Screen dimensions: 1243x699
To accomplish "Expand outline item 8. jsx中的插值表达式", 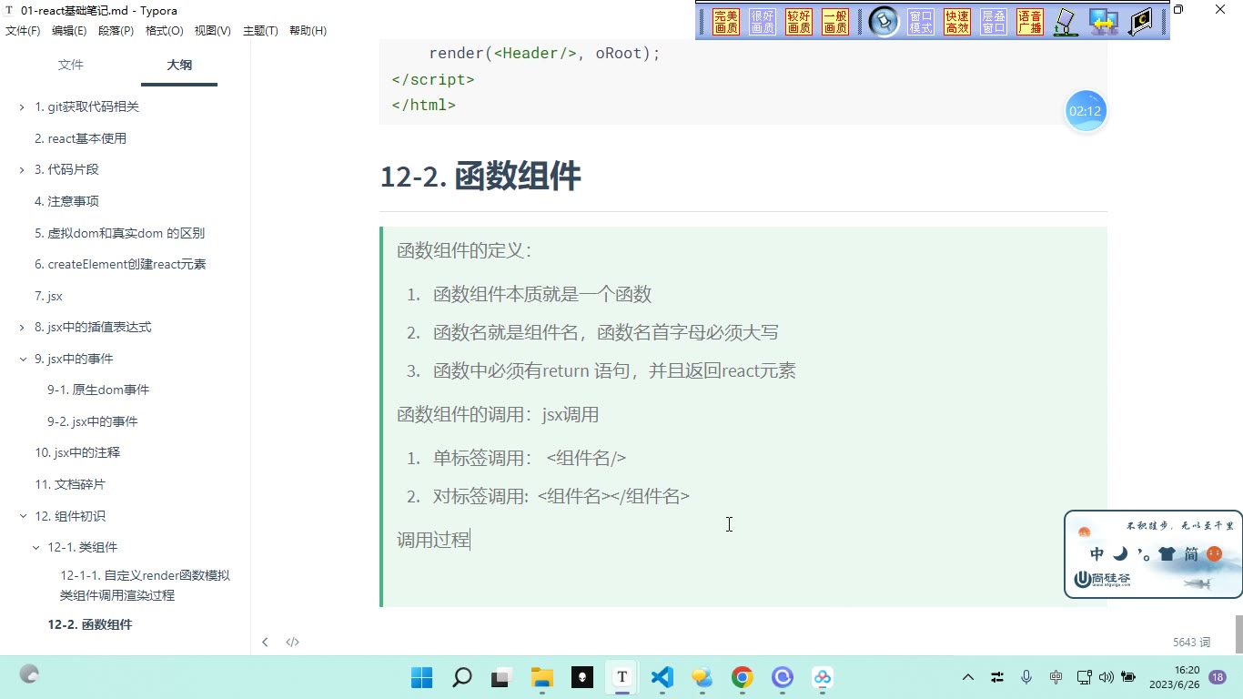I will point(22,327).
